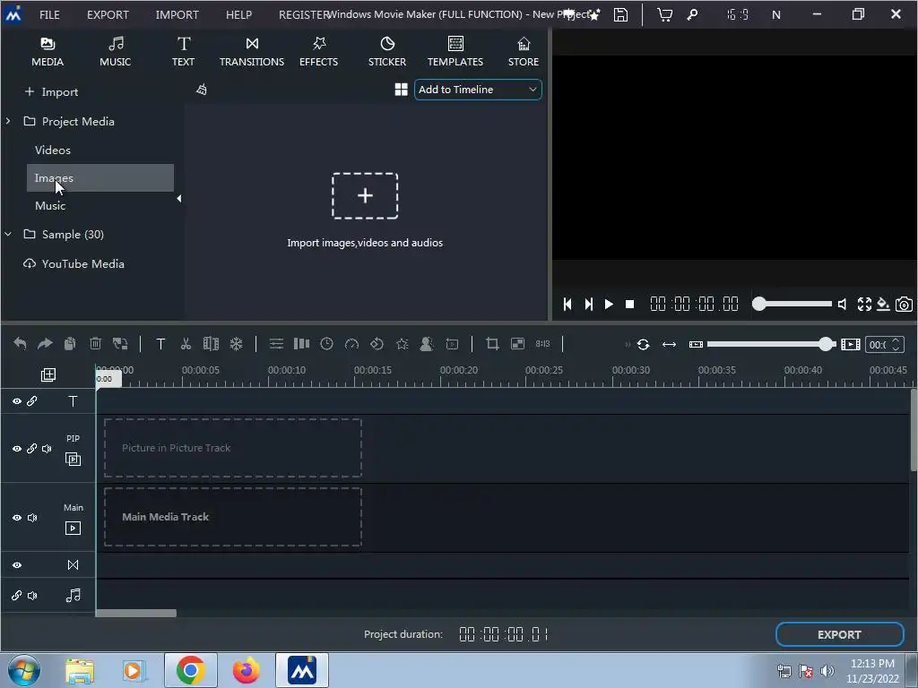Play the preview
This screenshot has height=688, width=918.
coord(609,305)
